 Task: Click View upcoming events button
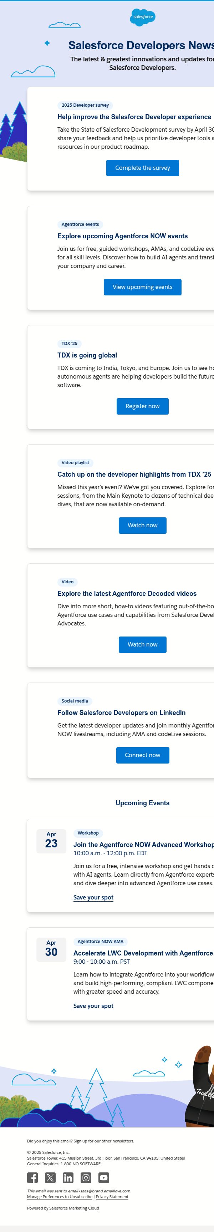pyautogui.click(x=142, y=287)
